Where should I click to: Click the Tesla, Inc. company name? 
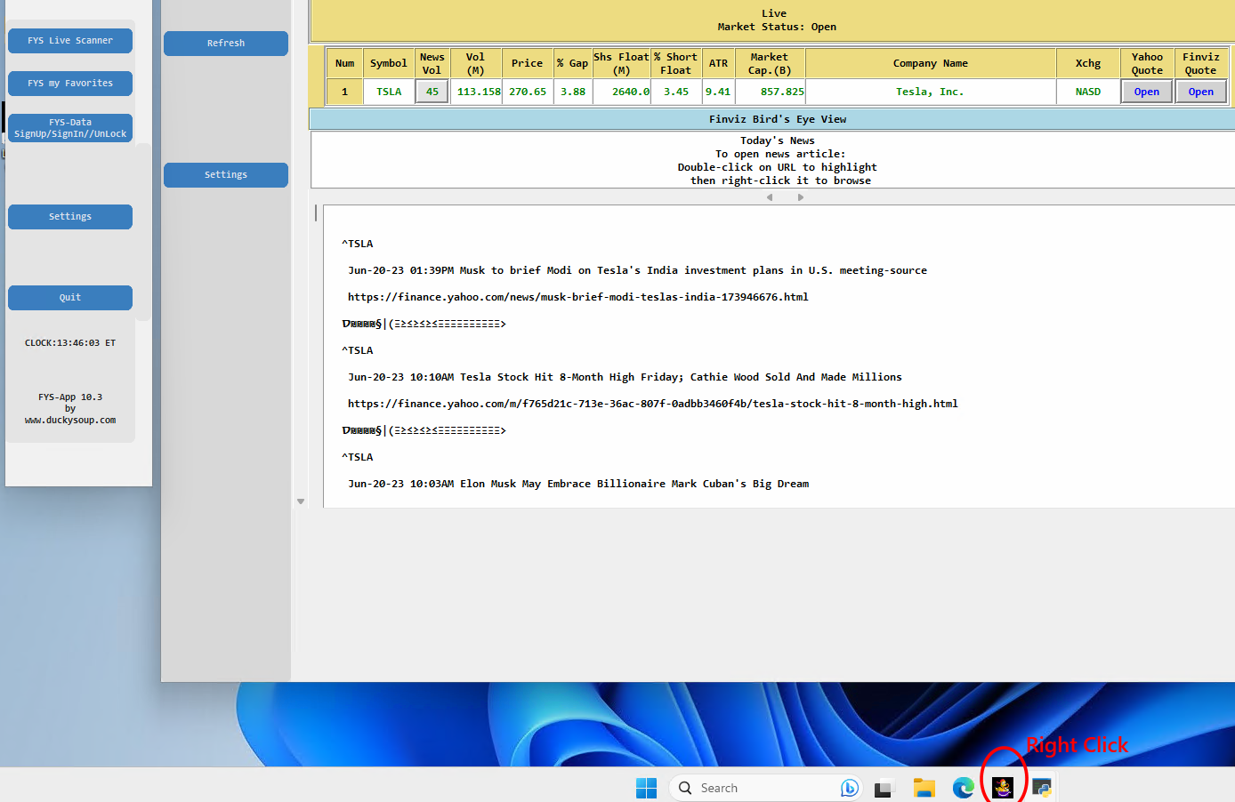[x=930, y=92]
